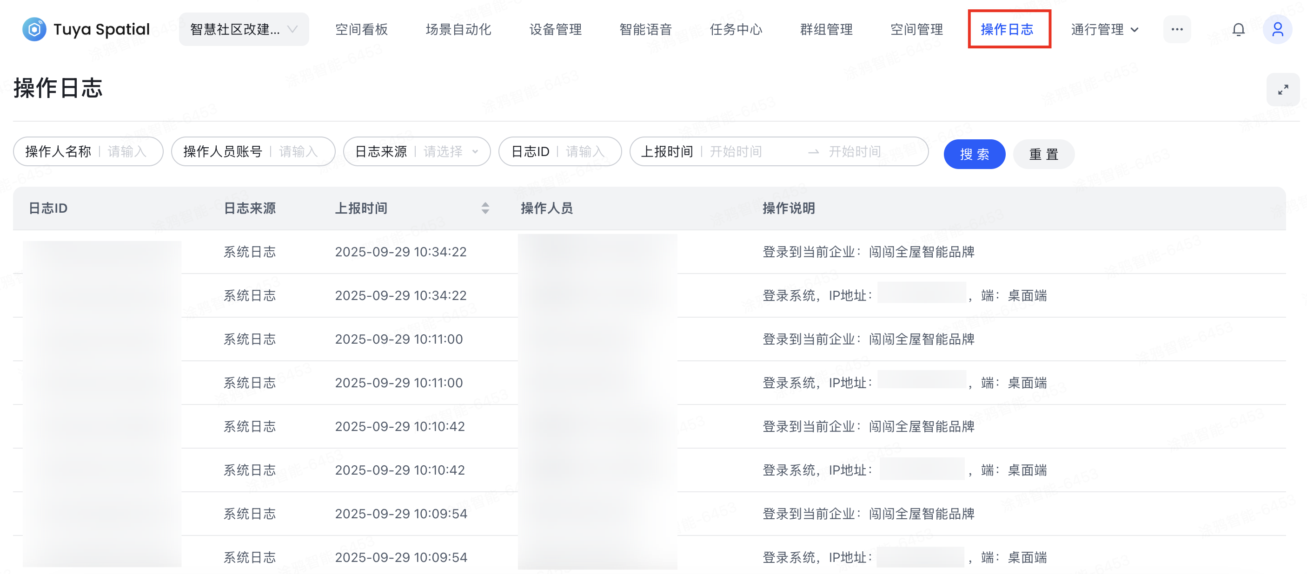Image resolution: width=1307 pixels, height=574 pixels.
Task: Go to 设备管理 menu item
Action: click(x=555, y=29)
